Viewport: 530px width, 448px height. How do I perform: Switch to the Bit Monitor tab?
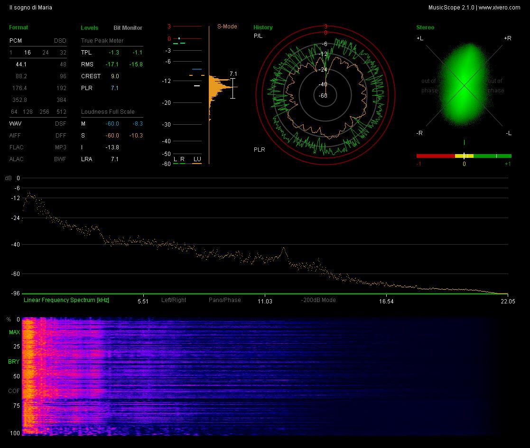(x=128, y=27)
